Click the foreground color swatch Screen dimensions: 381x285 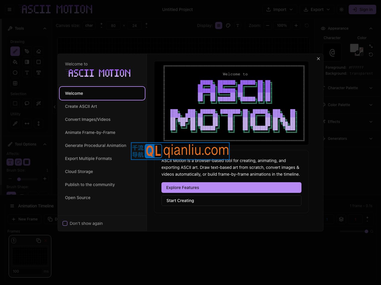(x=354, y=48)
